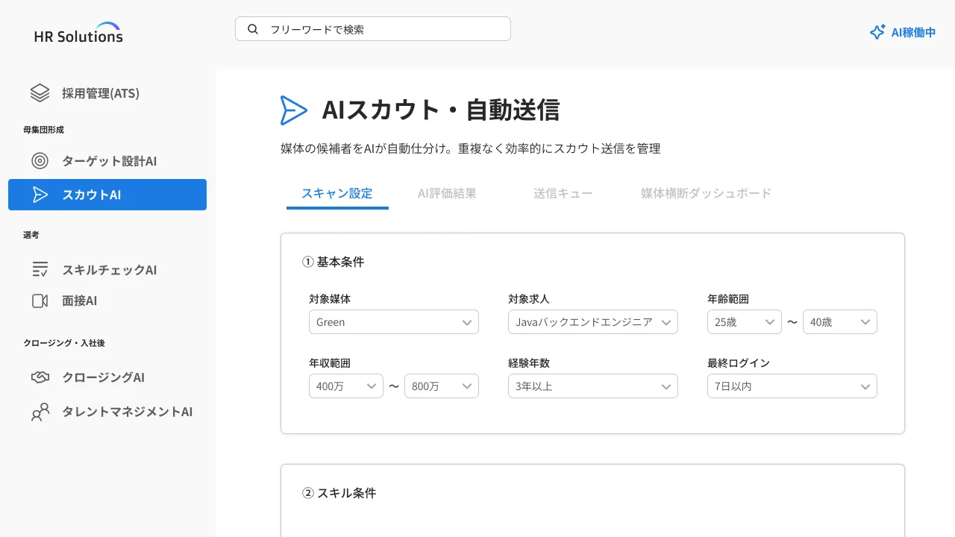Open maximum salary dropdown 800万
The height and width of the screenshot is (537, 955).
tap(442, 386)
